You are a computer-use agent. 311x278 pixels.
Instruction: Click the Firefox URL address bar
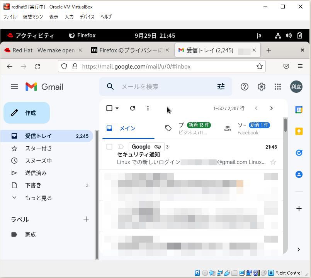(161, 67)
